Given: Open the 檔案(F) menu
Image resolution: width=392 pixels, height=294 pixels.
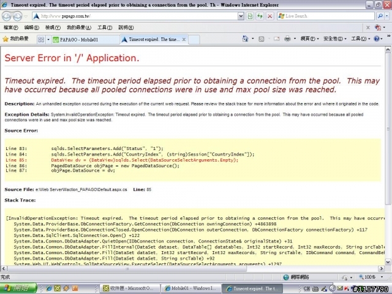Looking at the screenshot, I should (x=11, y=28).
